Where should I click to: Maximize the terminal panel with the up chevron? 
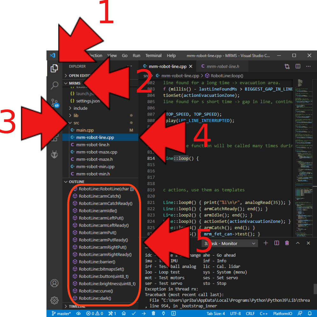click(298, 243)
